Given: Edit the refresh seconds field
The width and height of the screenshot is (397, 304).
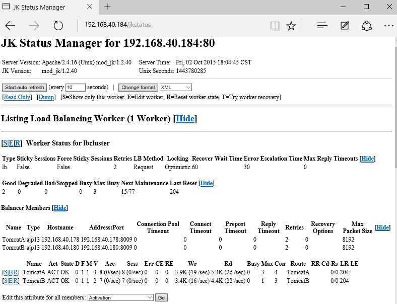Looking at the screenshot, I should 76,88.
